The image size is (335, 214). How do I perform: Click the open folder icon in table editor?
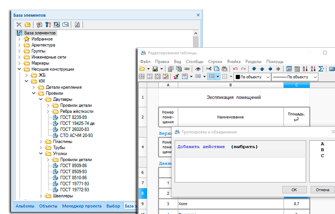tap(142, 69)
